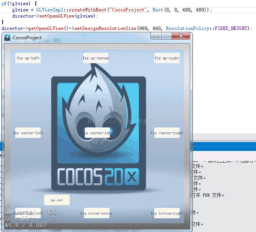This screenshot has height=232, width=256.
Task: Click the CocosProject title bar text
Action: (x=27, y=38)
